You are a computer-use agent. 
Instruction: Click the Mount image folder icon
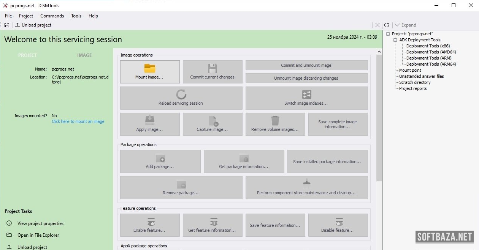(x=150, y=68)
